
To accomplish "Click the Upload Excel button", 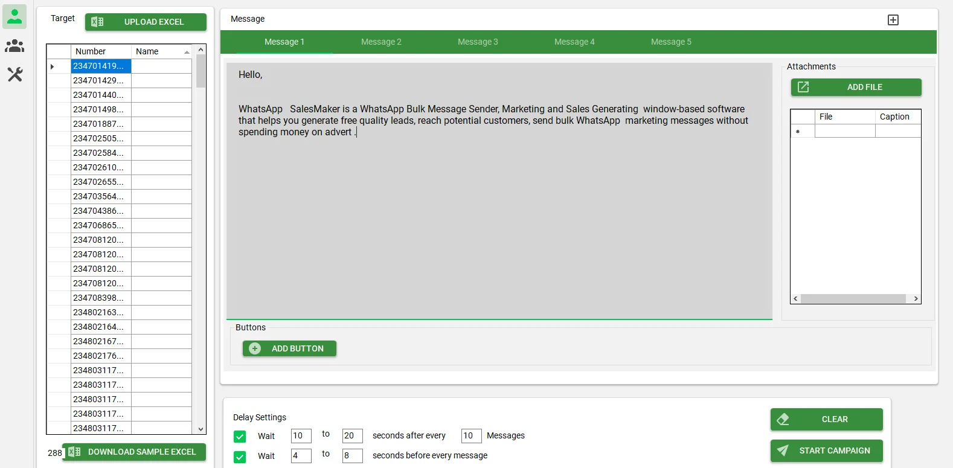I will [146, 22].
